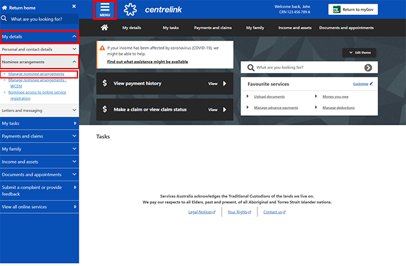The width and height of the screenshot is (406, 266).
Task: Click the Tasks heading text
Action: 103,136
